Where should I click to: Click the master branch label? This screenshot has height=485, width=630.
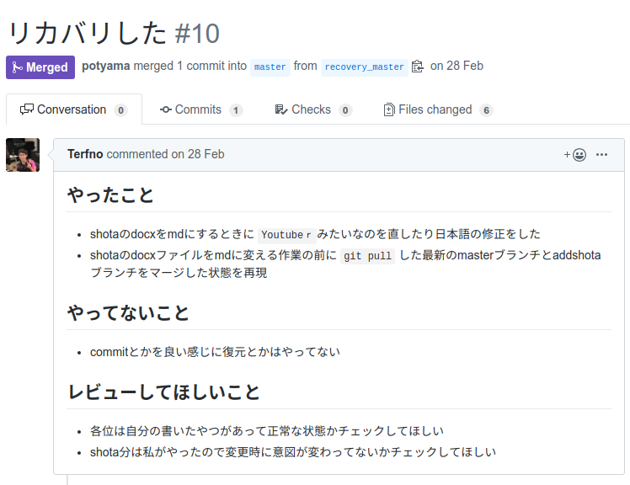[270, 67]
